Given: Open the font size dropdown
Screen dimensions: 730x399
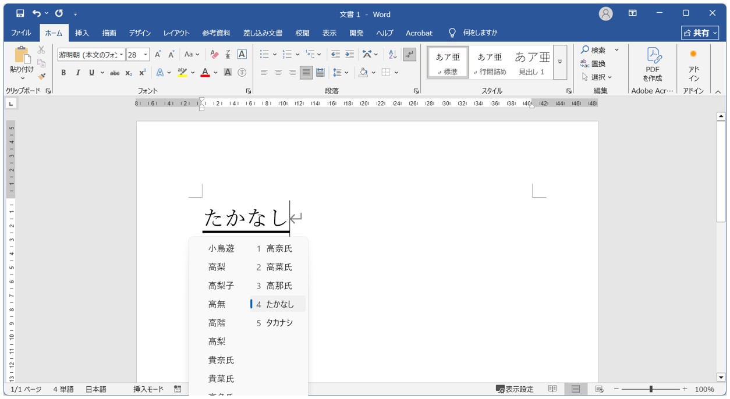Looking at the screenshot, I should pos(146,54).
